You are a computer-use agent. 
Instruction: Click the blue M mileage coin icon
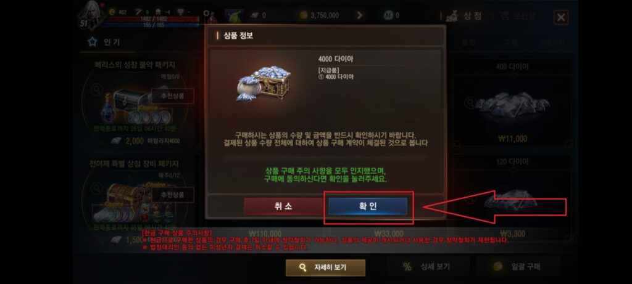click(388, 15)
